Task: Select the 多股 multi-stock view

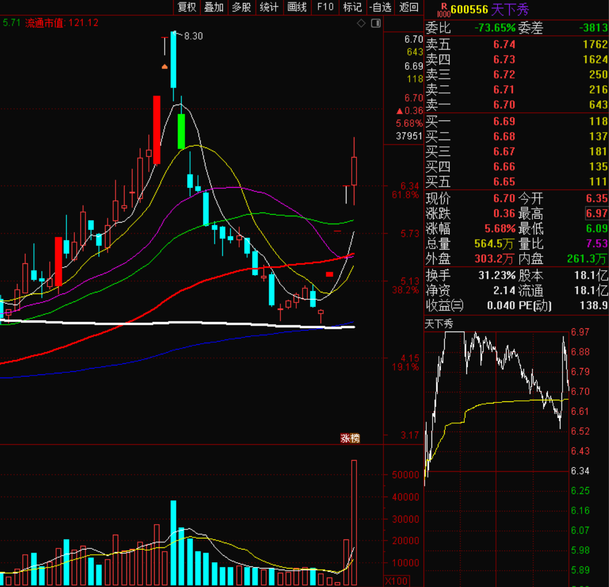Action: click(241, 7)
